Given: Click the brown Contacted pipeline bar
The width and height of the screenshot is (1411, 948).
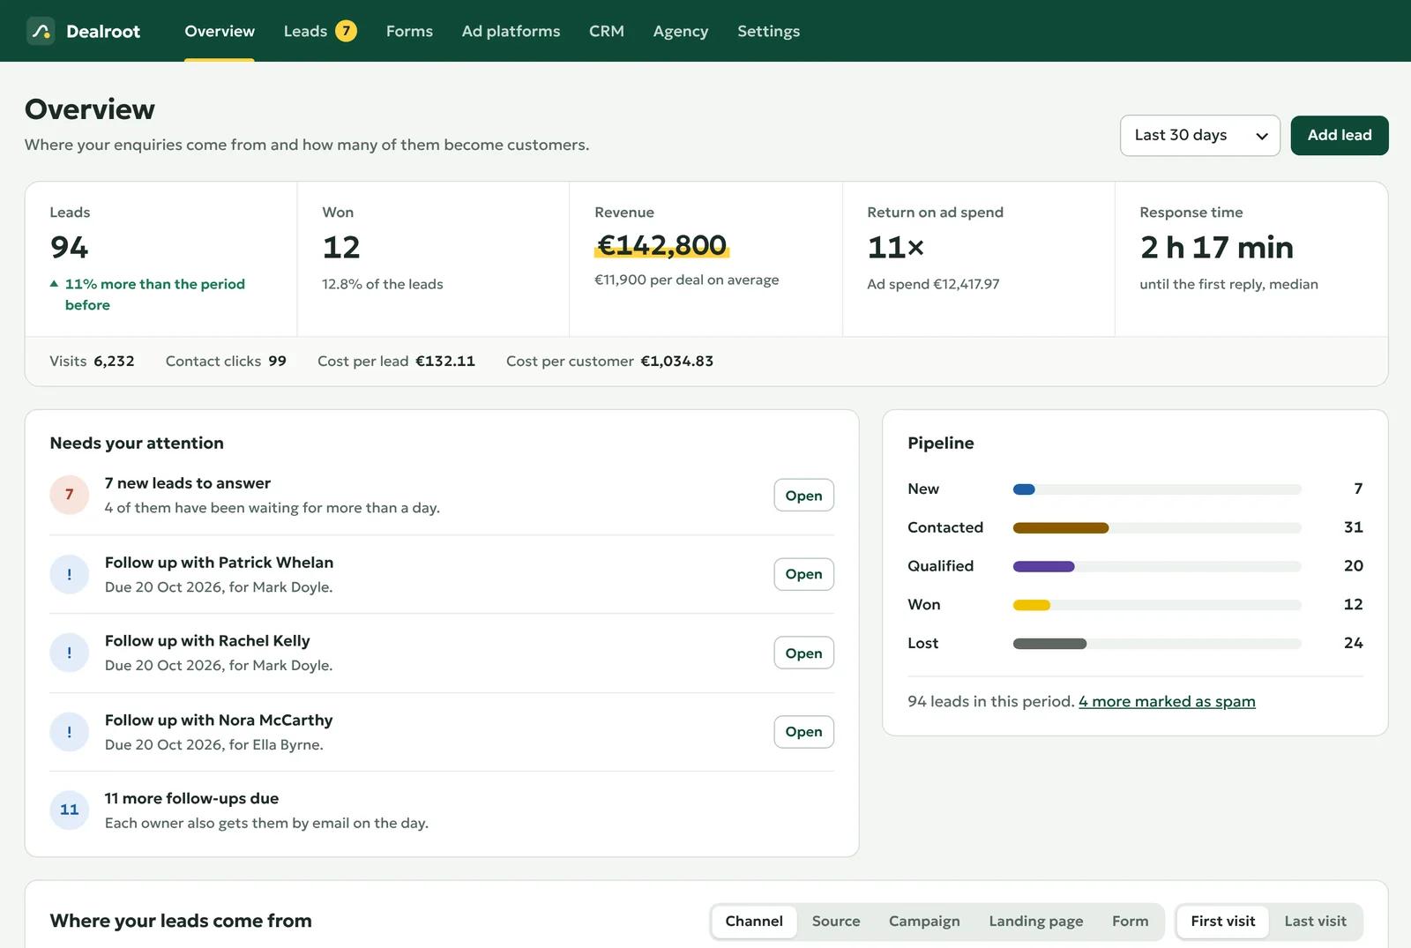Looking at the screenshot, I should 1061,528.
